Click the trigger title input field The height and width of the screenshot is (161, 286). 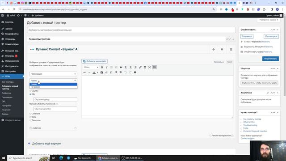coord(131,30)
